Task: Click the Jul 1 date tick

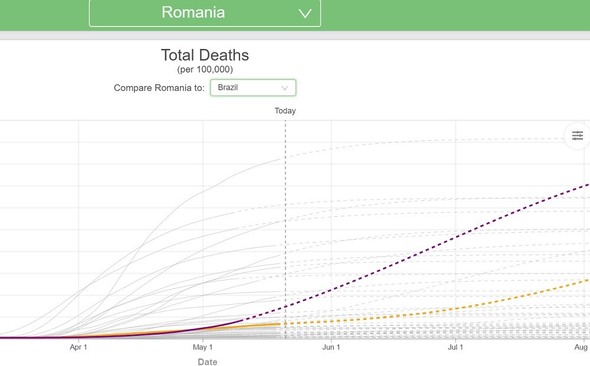Action: (455, 348)
